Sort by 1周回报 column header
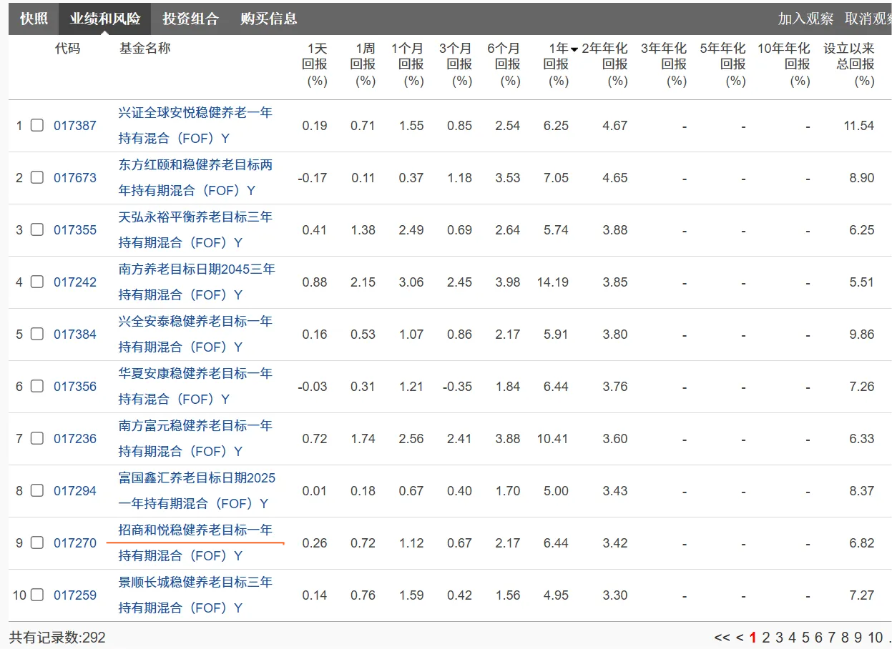Screen dimensions: 892x649 point(363,64)
